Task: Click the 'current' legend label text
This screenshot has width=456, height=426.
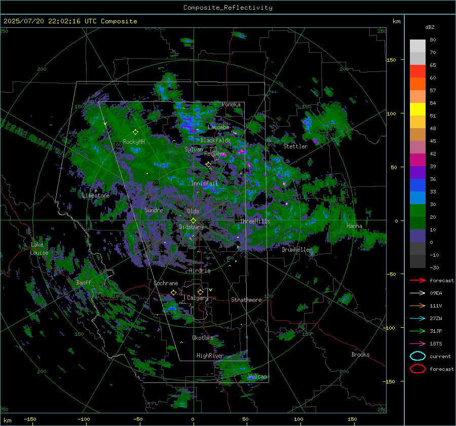Action: click(x=440, y=356)
